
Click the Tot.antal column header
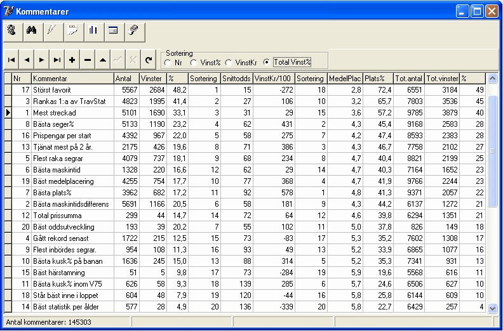click(x=409, y=79)
